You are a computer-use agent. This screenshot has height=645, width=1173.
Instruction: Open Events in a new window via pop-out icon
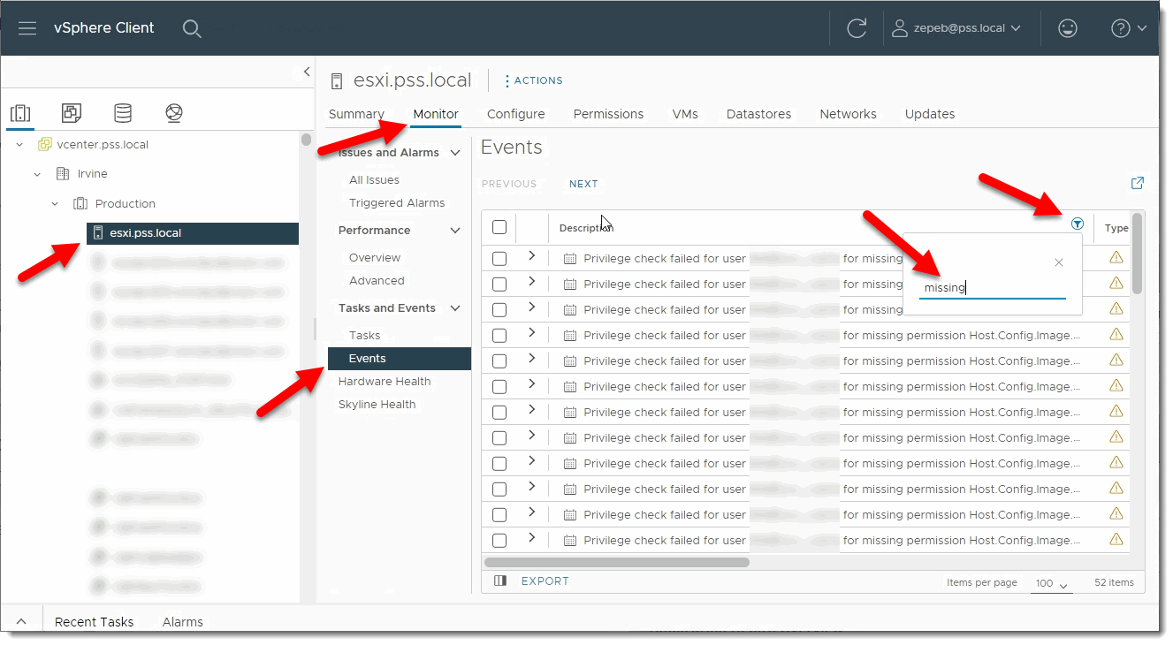pos(1137,183)
